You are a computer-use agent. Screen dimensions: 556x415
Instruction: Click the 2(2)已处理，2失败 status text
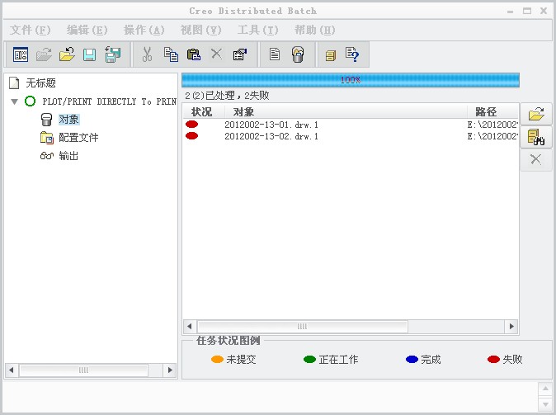227,96
